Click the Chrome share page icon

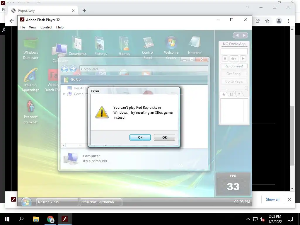coord(258,21)
